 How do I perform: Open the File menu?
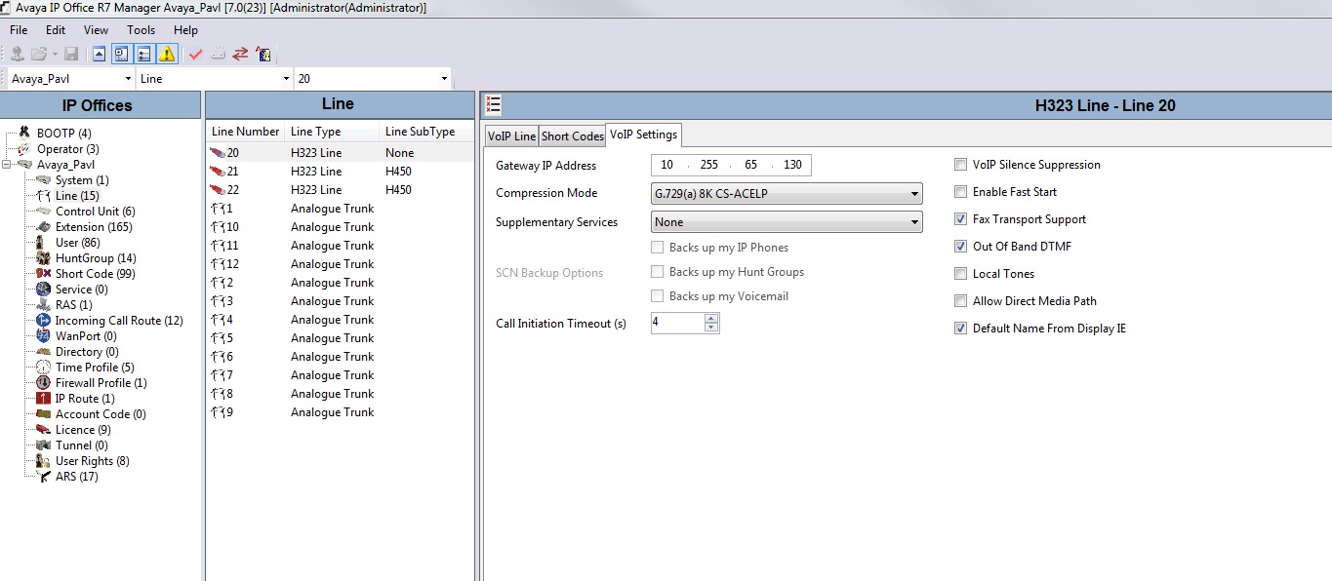click(19, 30)
